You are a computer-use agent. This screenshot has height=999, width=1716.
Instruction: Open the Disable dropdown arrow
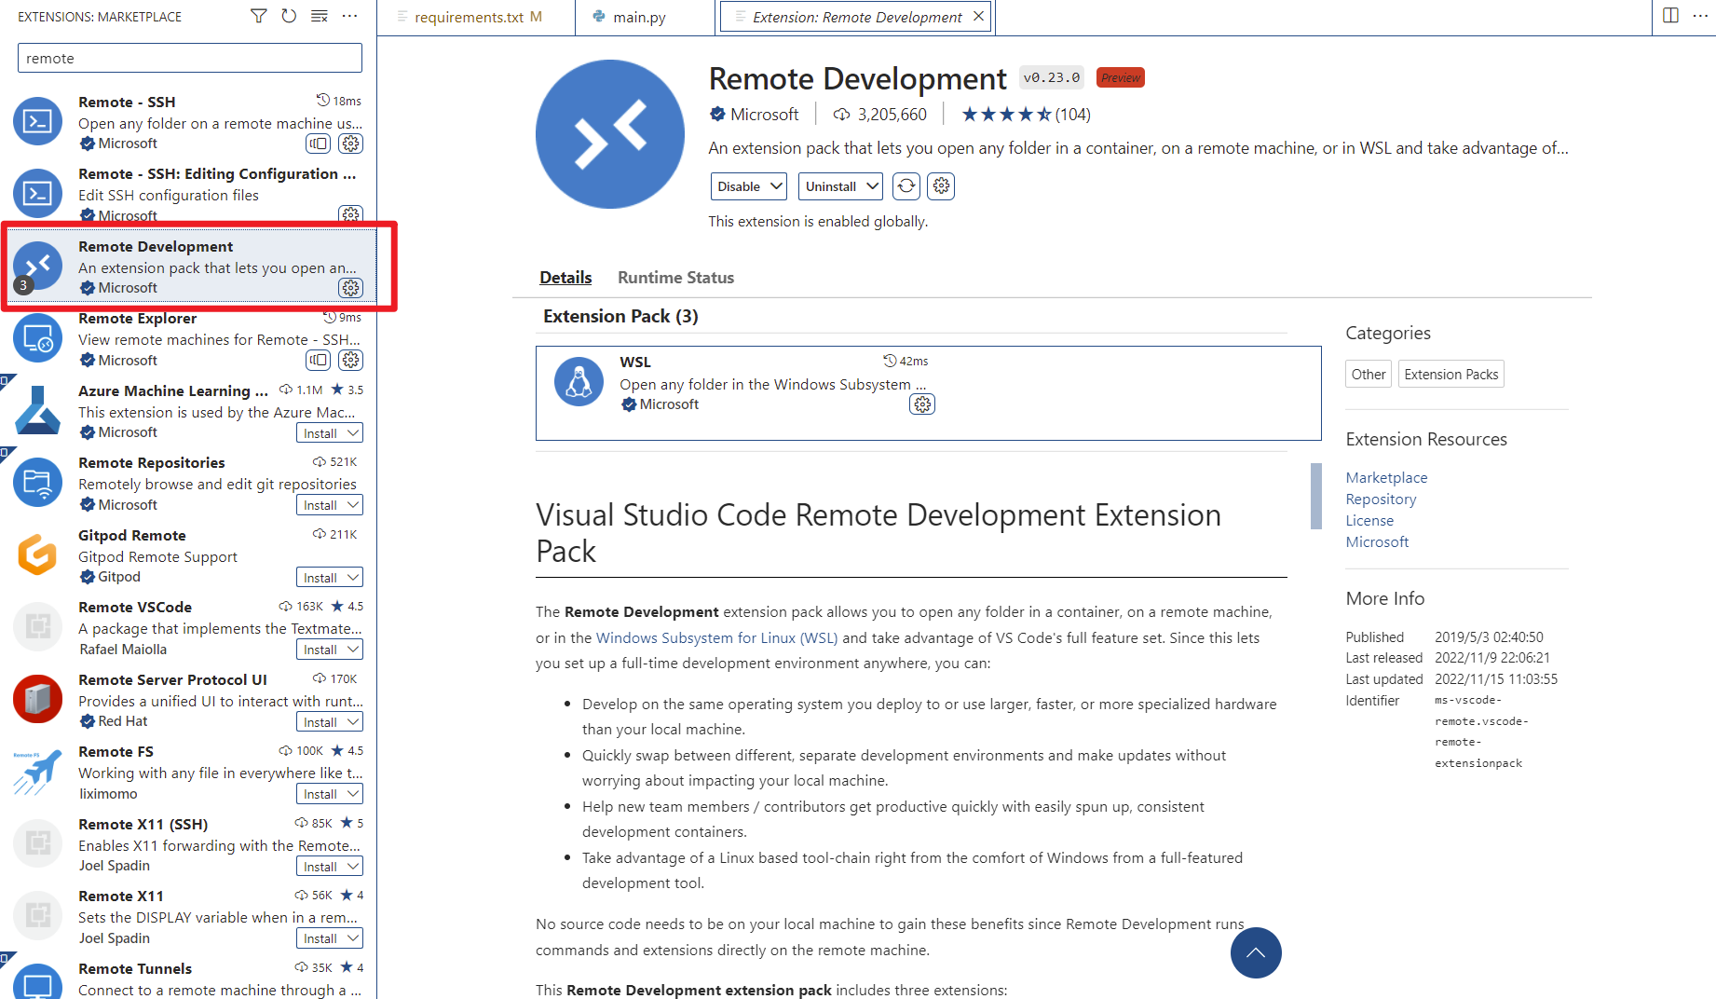tap(776, 186)
